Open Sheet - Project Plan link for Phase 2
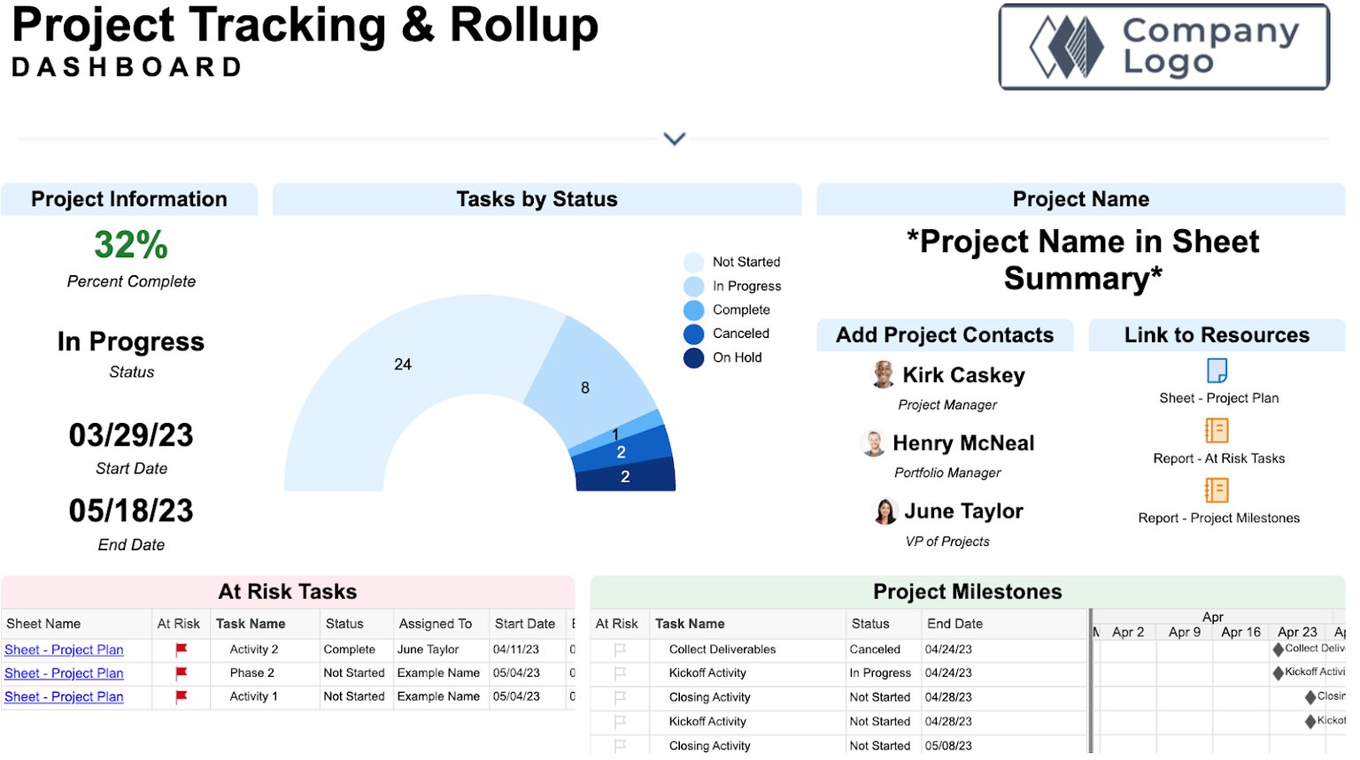Viewport: 1360px width, 760px height. (64, 673)
